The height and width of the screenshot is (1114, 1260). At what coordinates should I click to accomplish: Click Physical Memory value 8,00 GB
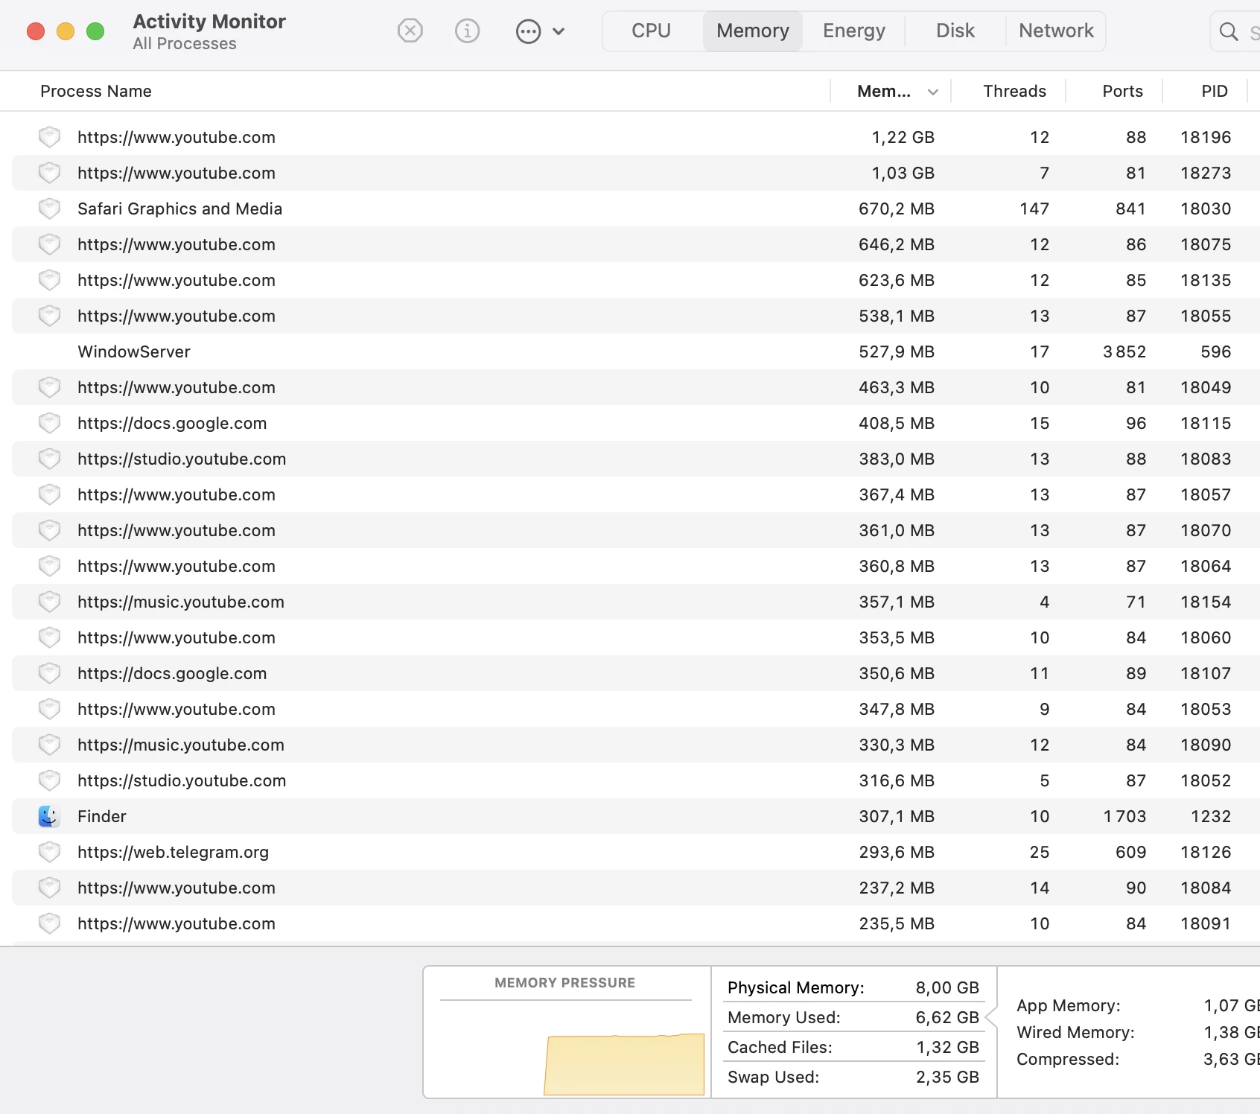click(x=947, y=987)
